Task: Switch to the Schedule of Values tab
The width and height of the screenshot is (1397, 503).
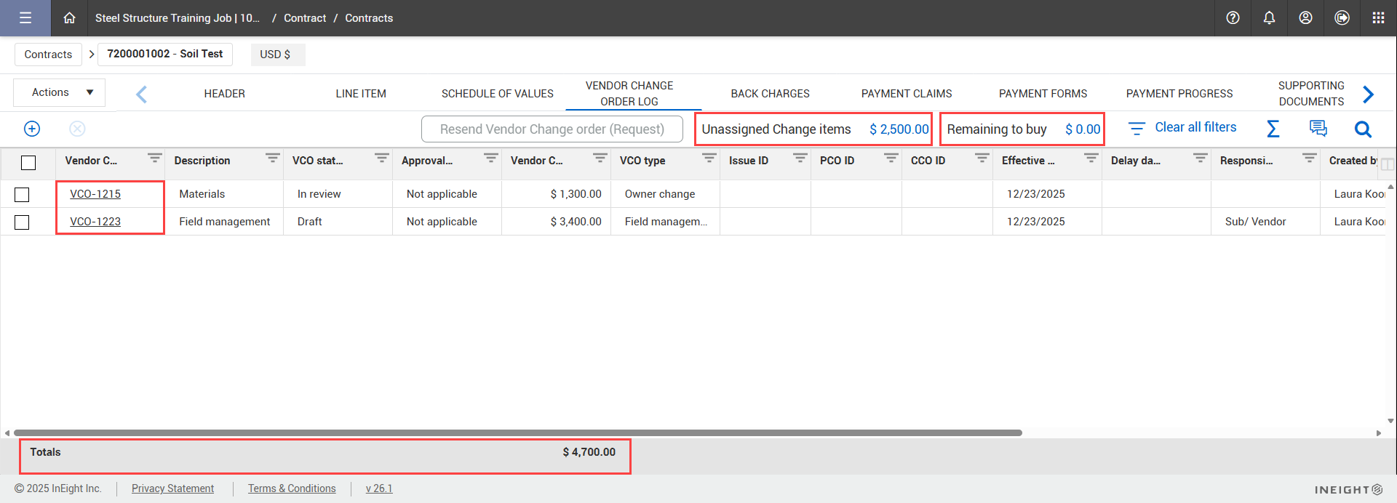Action: click(497, 94)
